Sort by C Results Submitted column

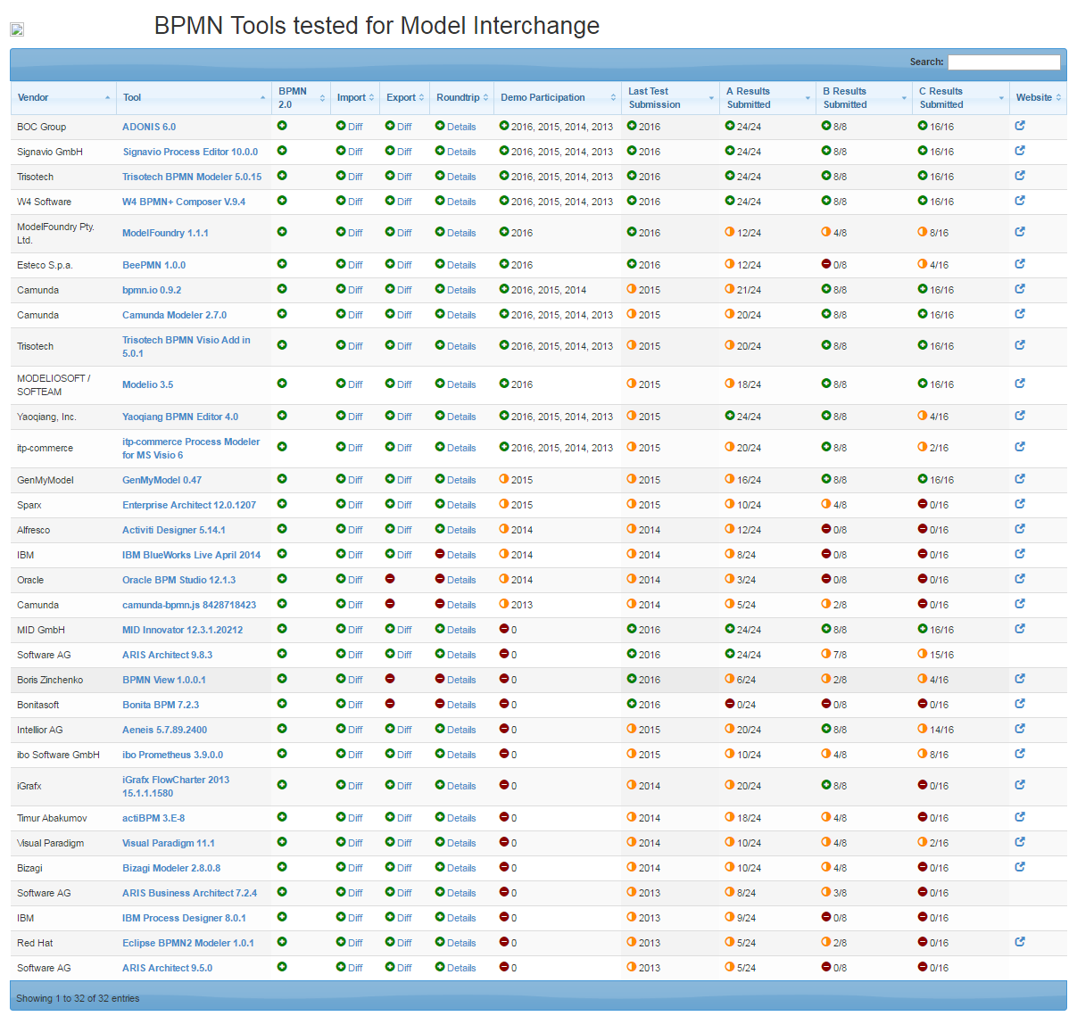(x=961, y=98)
